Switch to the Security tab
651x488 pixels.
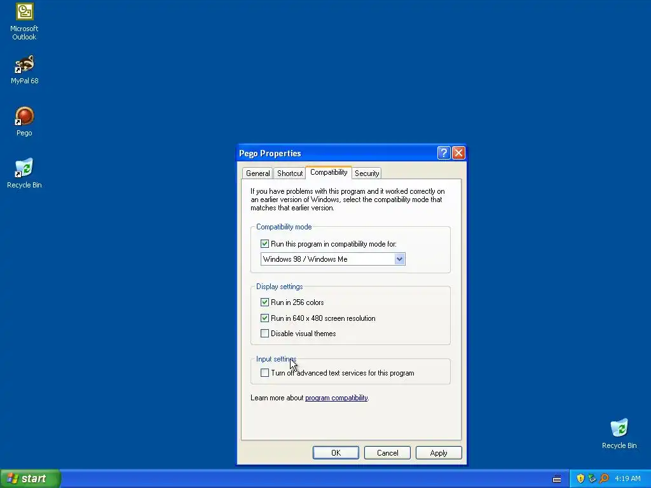[x=367, y=173]
